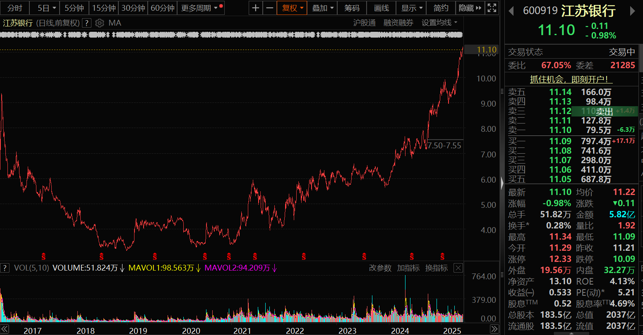The image size is (643, 335).
Task: Jump the timeline right with double-arrow icon
Action: [494, 329]
